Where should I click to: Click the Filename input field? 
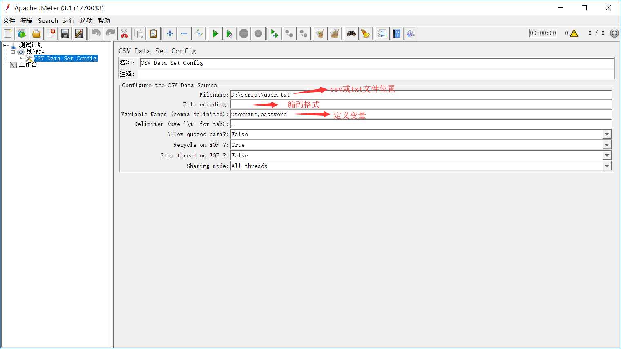pyautogui.click(x=421, y=95)
